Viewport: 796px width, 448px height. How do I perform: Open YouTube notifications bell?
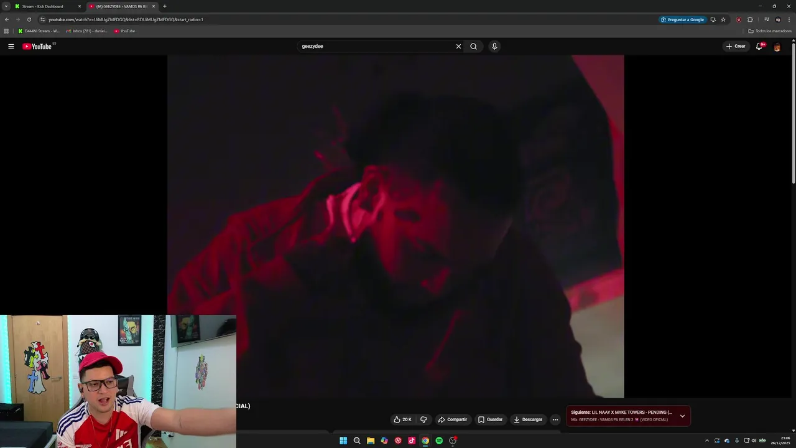click(759, 46)
